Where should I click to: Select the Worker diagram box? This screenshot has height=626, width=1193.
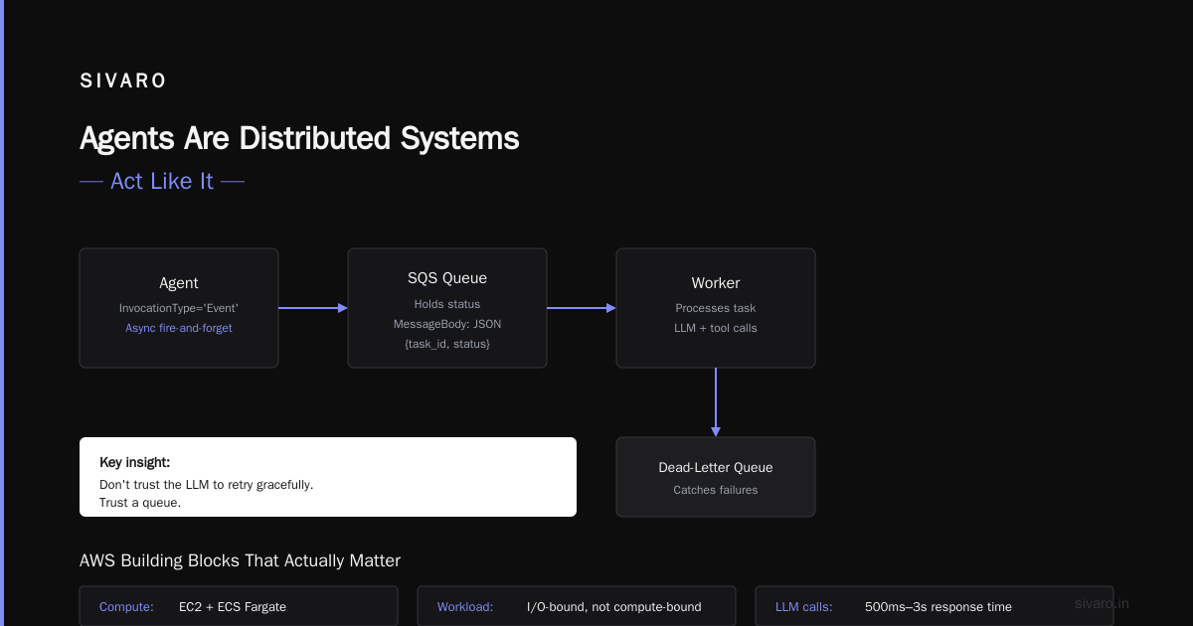(716, 308)
